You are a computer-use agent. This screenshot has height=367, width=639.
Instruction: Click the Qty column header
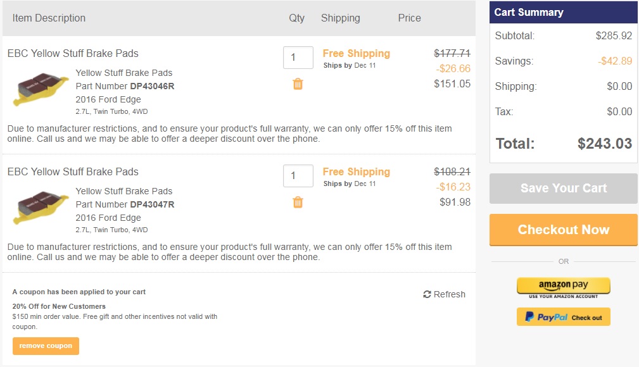click(296, 18)
